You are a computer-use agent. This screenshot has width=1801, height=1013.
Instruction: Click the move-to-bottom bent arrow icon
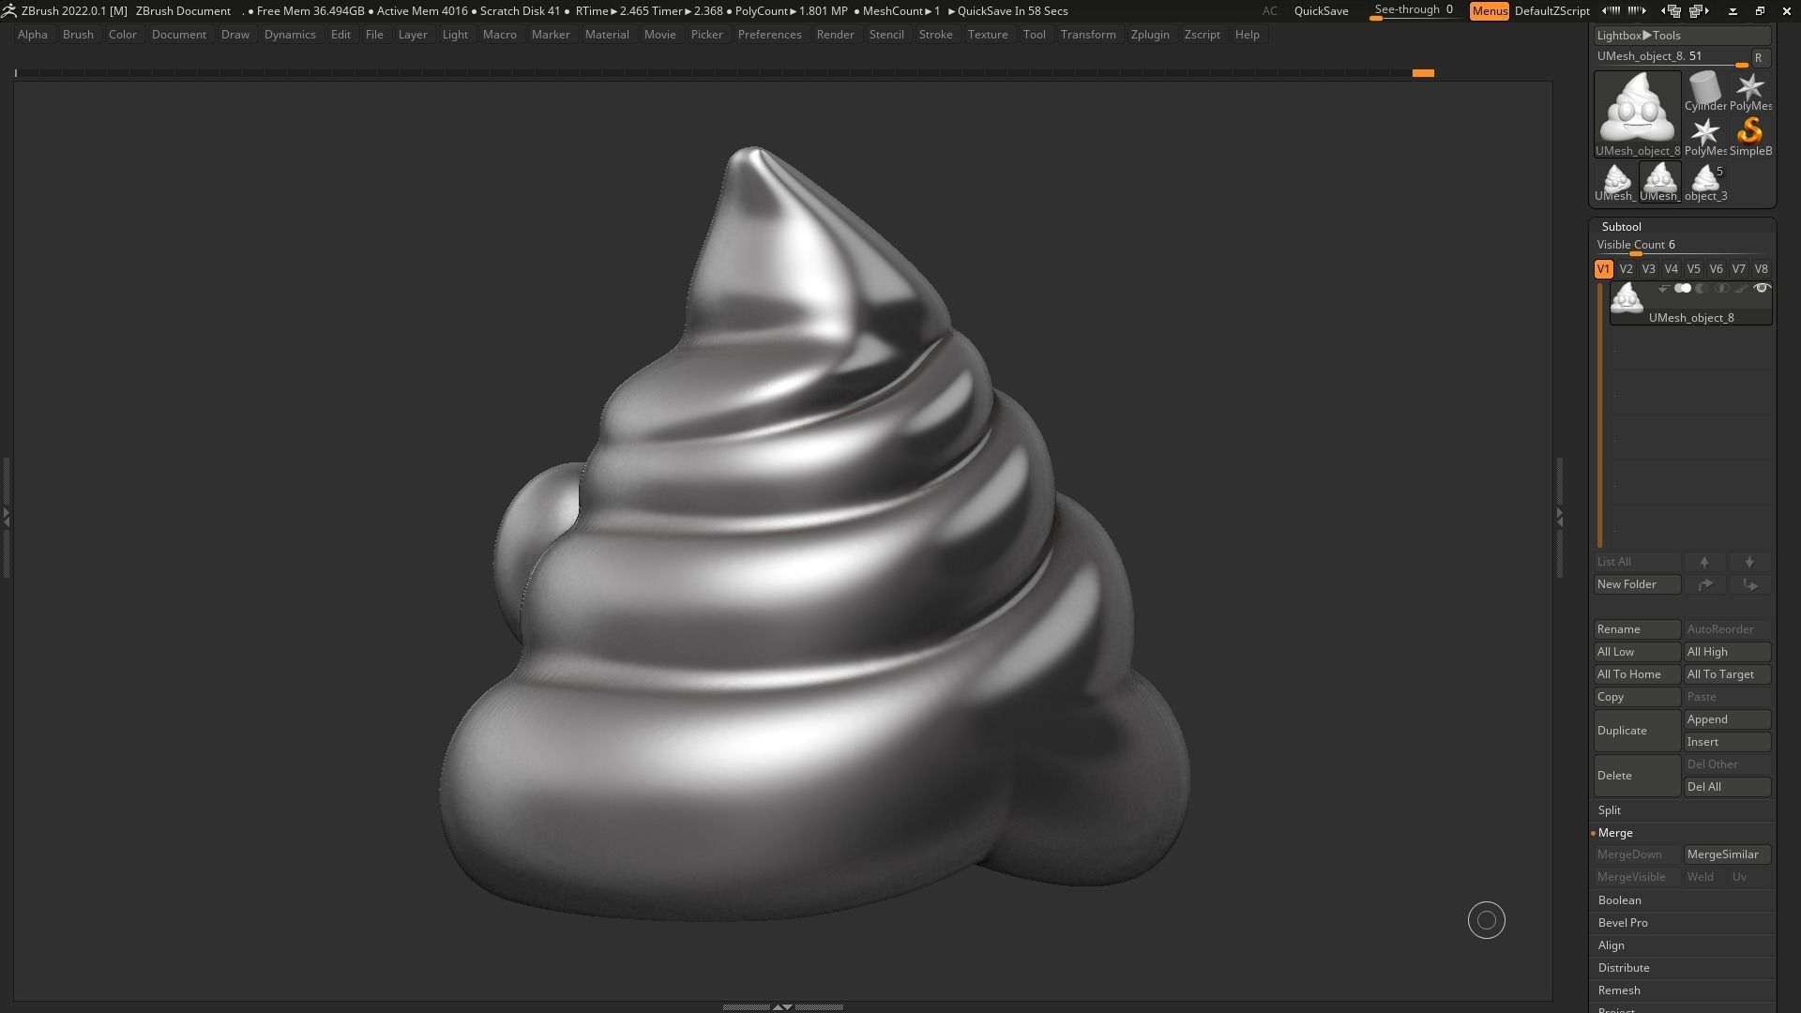pos(1749,584)
